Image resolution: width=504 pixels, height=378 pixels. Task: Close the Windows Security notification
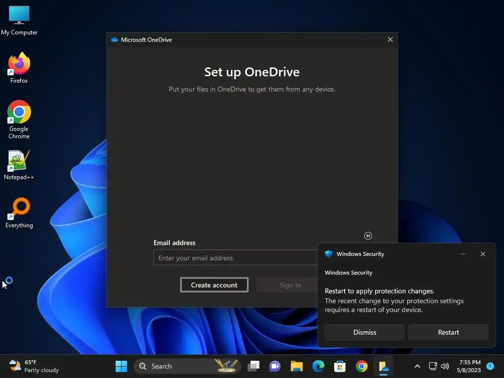click(482, 253)
